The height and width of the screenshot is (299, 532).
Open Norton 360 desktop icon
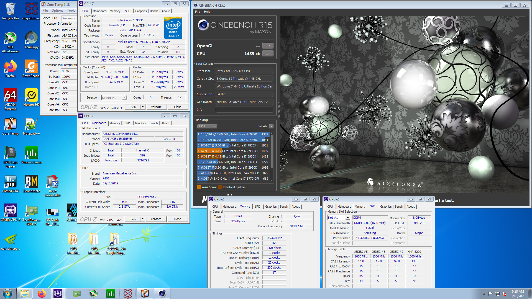click(x=31, y=97)
